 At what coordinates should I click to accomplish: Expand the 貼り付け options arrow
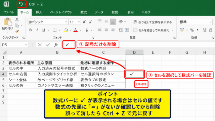[8, 32]
